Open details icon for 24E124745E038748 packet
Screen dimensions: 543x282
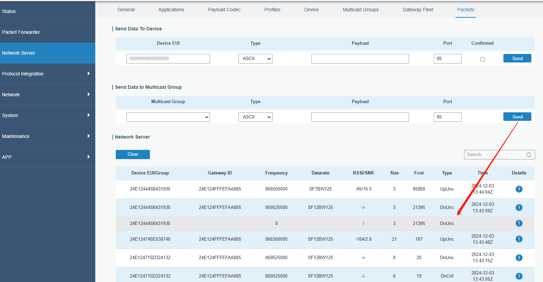click(519, 239)
